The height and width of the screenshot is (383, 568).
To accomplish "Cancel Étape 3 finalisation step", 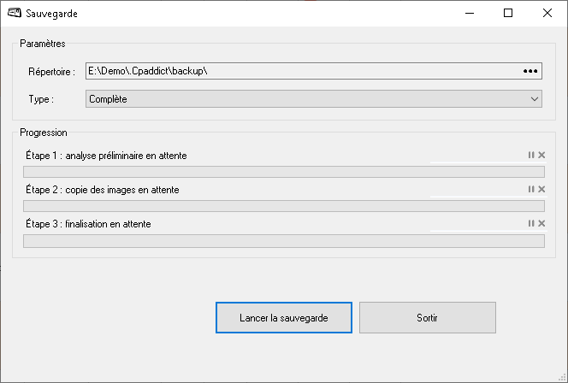I will tap(541, 223).
